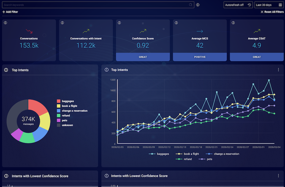This screenshot has width=285, height=187.
Task: Click the blue change a reservation donut segment
Action: tap(40, 134)
